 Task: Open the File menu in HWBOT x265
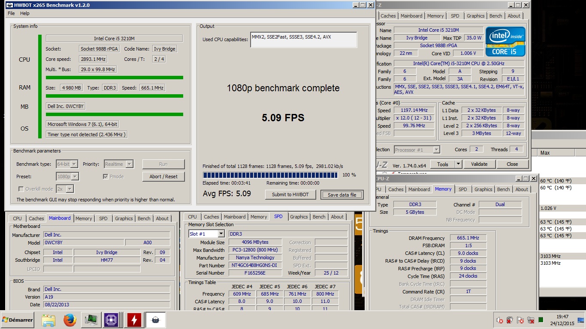click(11, 13)
